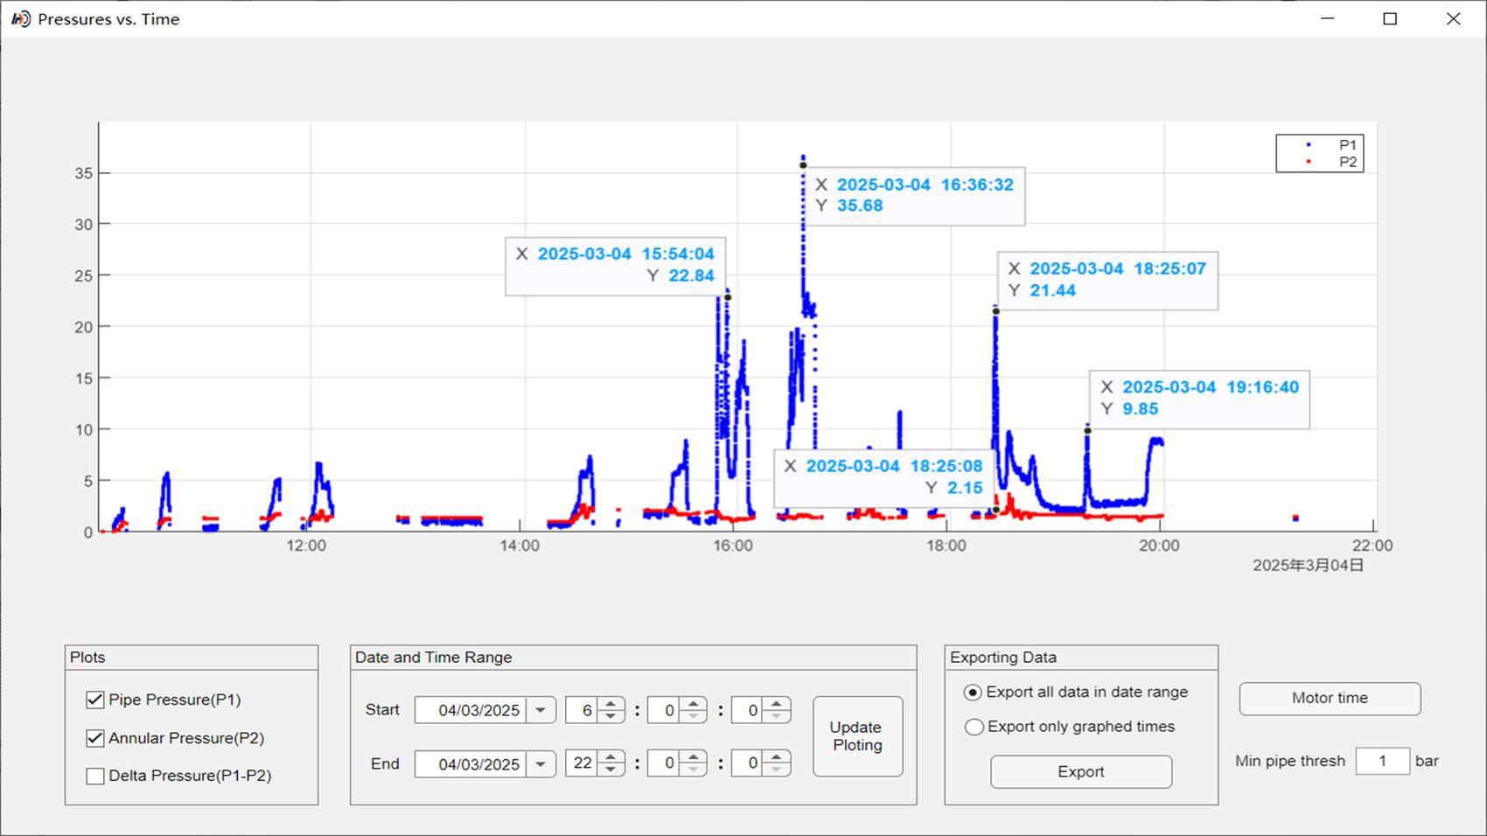Click the 16:00 x-axis tick label
This screenshot has height=836, width=1487.
pos(733,546)
